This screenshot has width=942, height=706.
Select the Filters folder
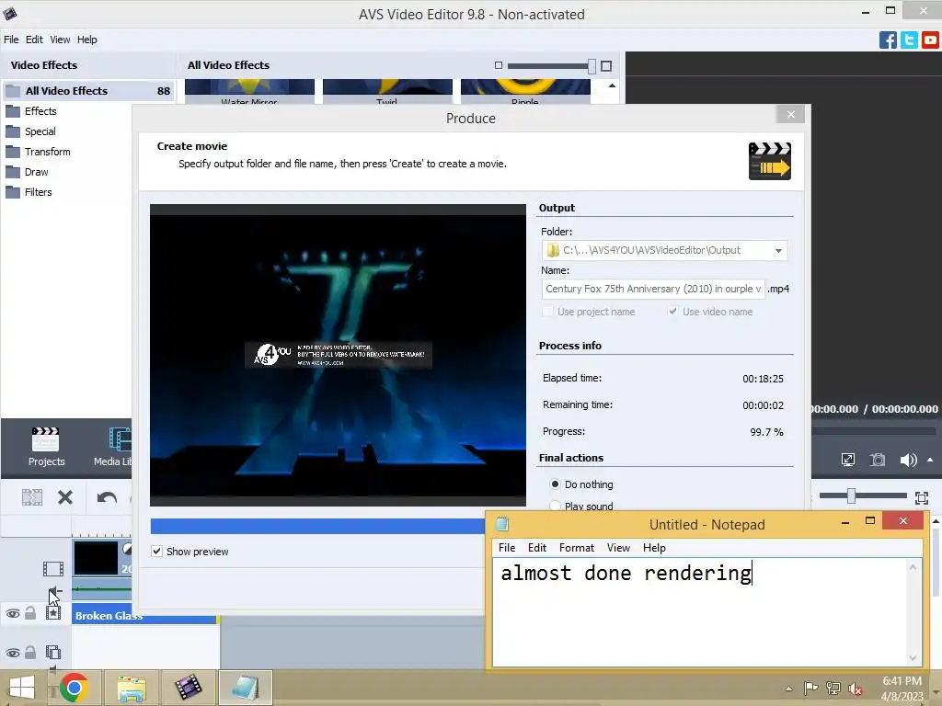(38, 193)
